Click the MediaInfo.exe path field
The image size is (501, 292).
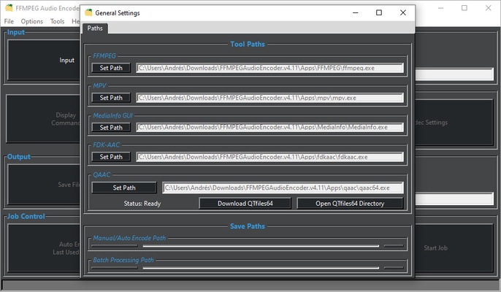click(x=269, y=128)
